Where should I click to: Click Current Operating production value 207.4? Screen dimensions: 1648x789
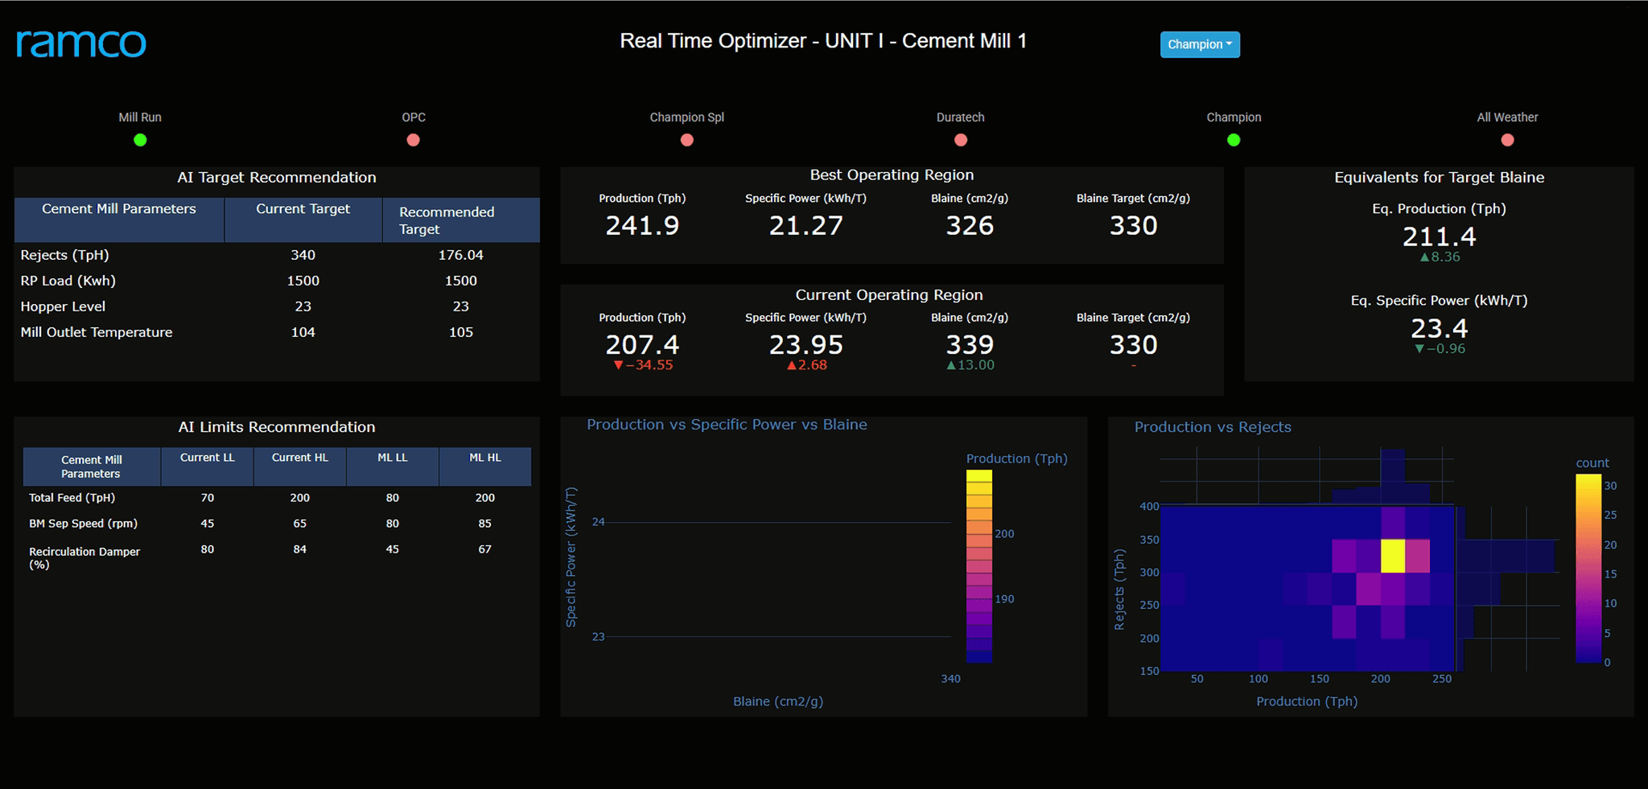[642, 345]
